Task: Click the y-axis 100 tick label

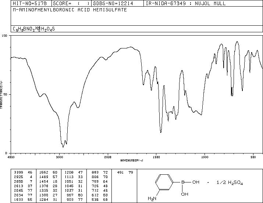Action: 4,36
